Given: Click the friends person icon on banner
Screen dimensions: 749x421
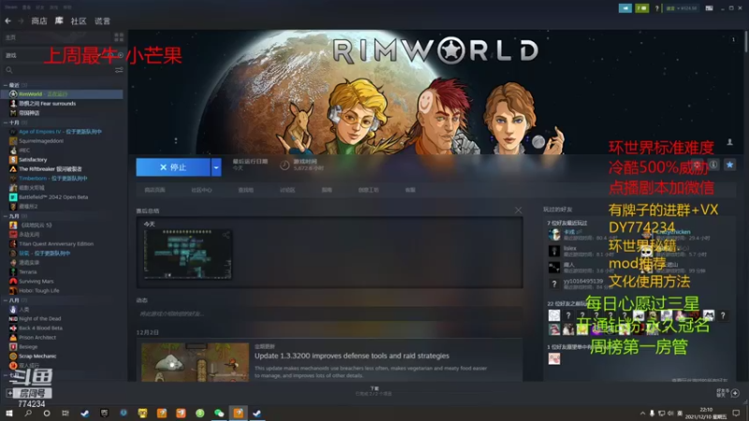Looking at the screenshot, I should click(x=729, y=142).
